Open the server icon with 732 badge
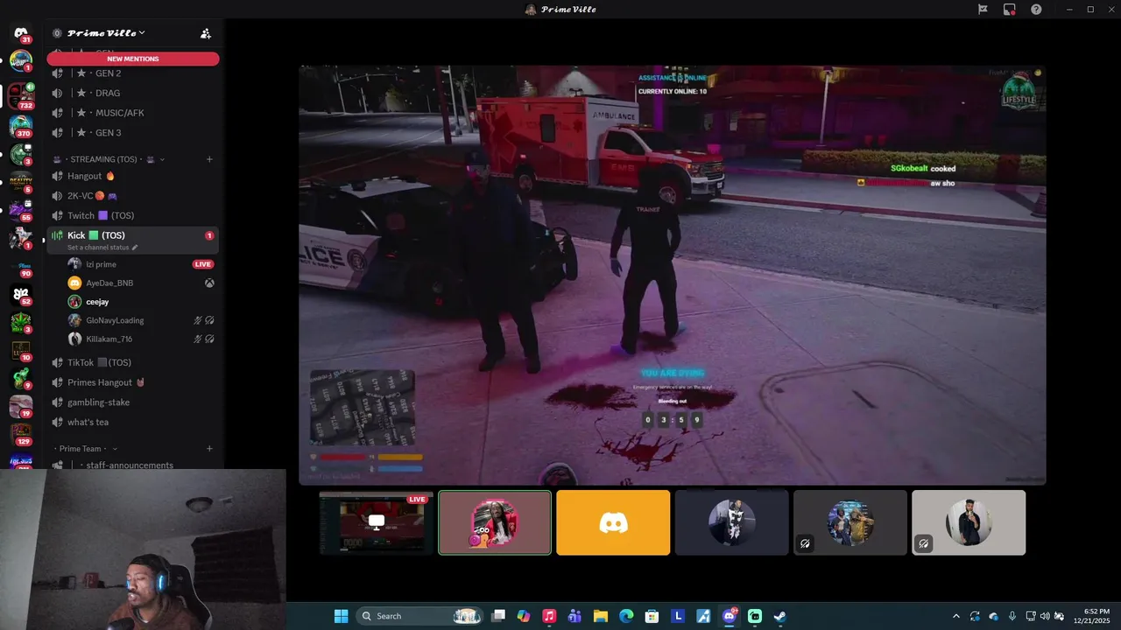This screenshot has width=1121, height=630. (21, 95)
